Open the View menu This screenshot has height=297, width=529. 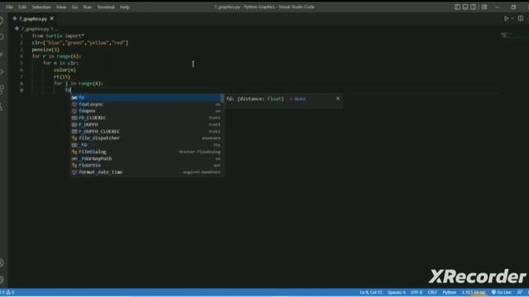point(61,7)
